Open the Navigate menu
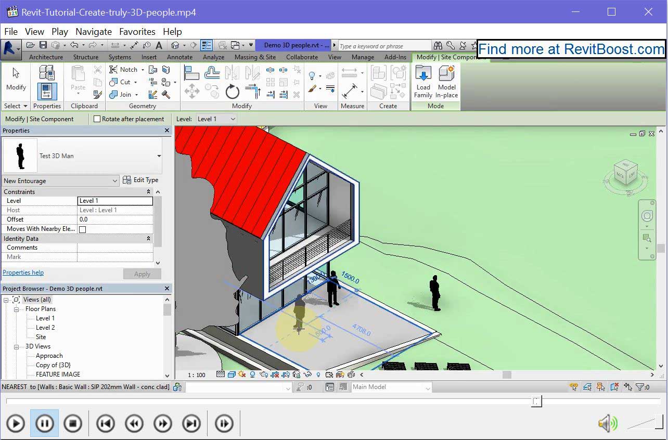The image size is (668, 440). click(94, 32)
